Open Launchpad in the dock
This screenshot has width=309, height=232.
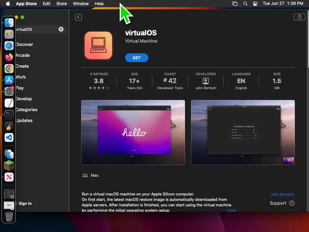pos(9,34)
